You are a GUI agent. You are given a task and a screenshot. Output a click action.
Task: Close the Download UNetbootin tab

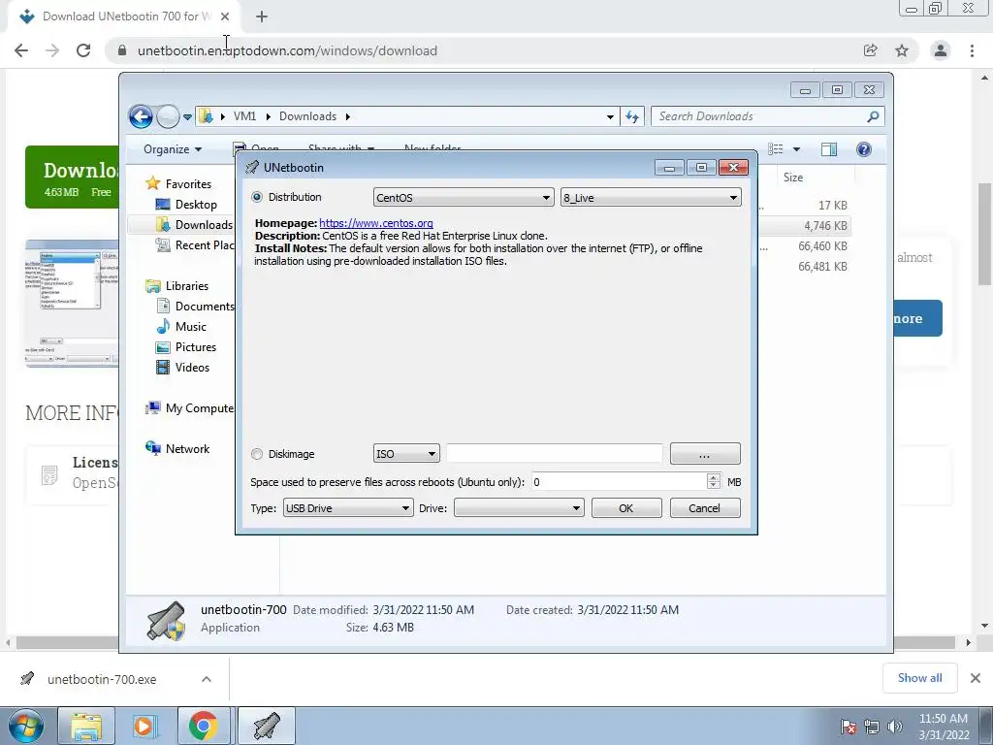pos(225,16)
